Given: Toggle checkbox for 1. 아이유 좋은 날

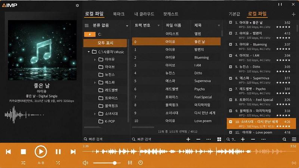Looking at the screenshot, I should point(231,22).
